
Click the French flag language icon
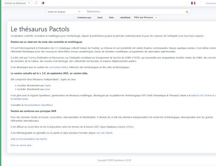(193, 3)
